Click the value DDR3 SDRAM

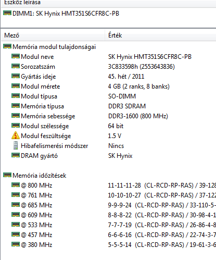(127, 106)
